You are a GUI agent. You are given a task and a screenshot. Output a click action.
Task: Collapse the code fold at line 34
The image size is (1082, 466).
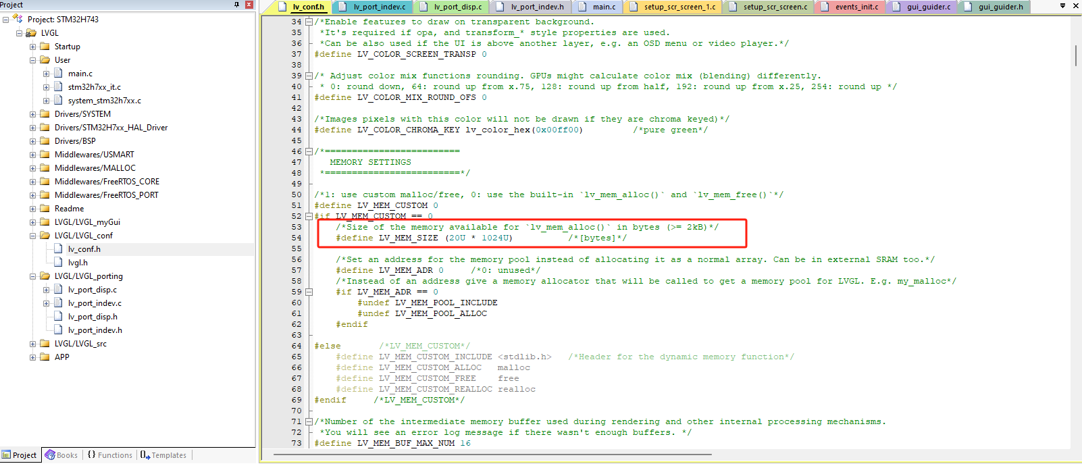click(309, 22)
